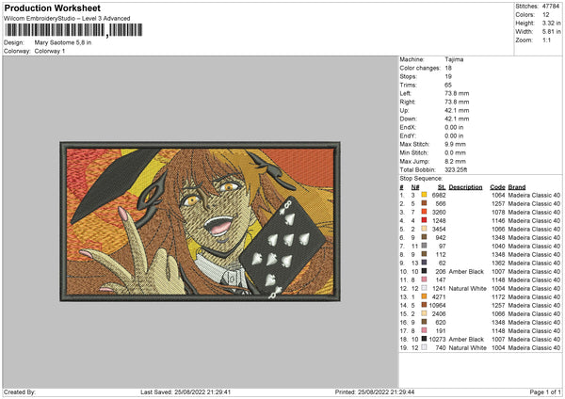
Task: Select the Left value 73.8 mm
Action: [457, 93]
